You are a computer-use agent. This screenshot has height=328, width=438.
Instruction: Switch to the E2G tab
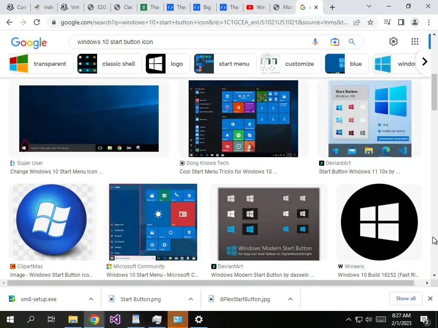pyautogui.click(x=97, y=7)
